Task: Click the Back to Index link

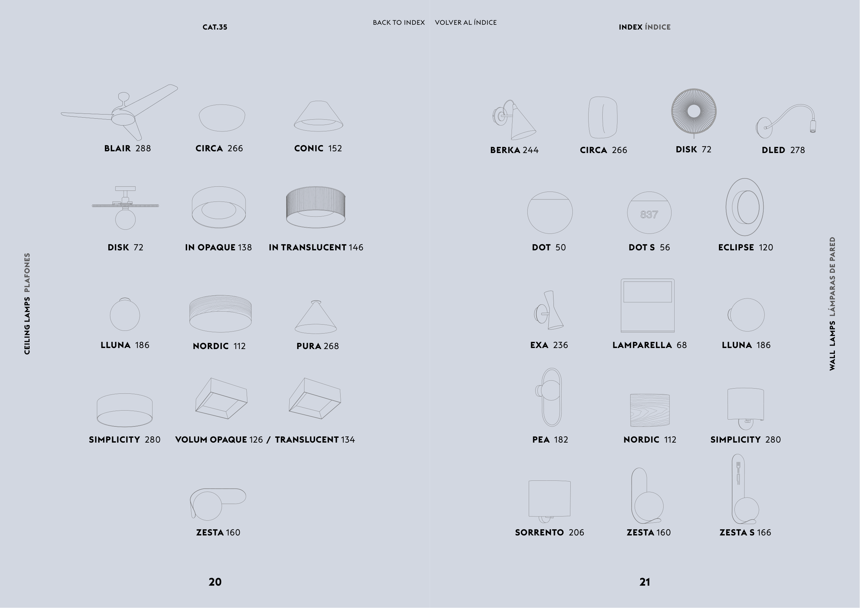Action: pyautogui.click(x=399, y=22)
